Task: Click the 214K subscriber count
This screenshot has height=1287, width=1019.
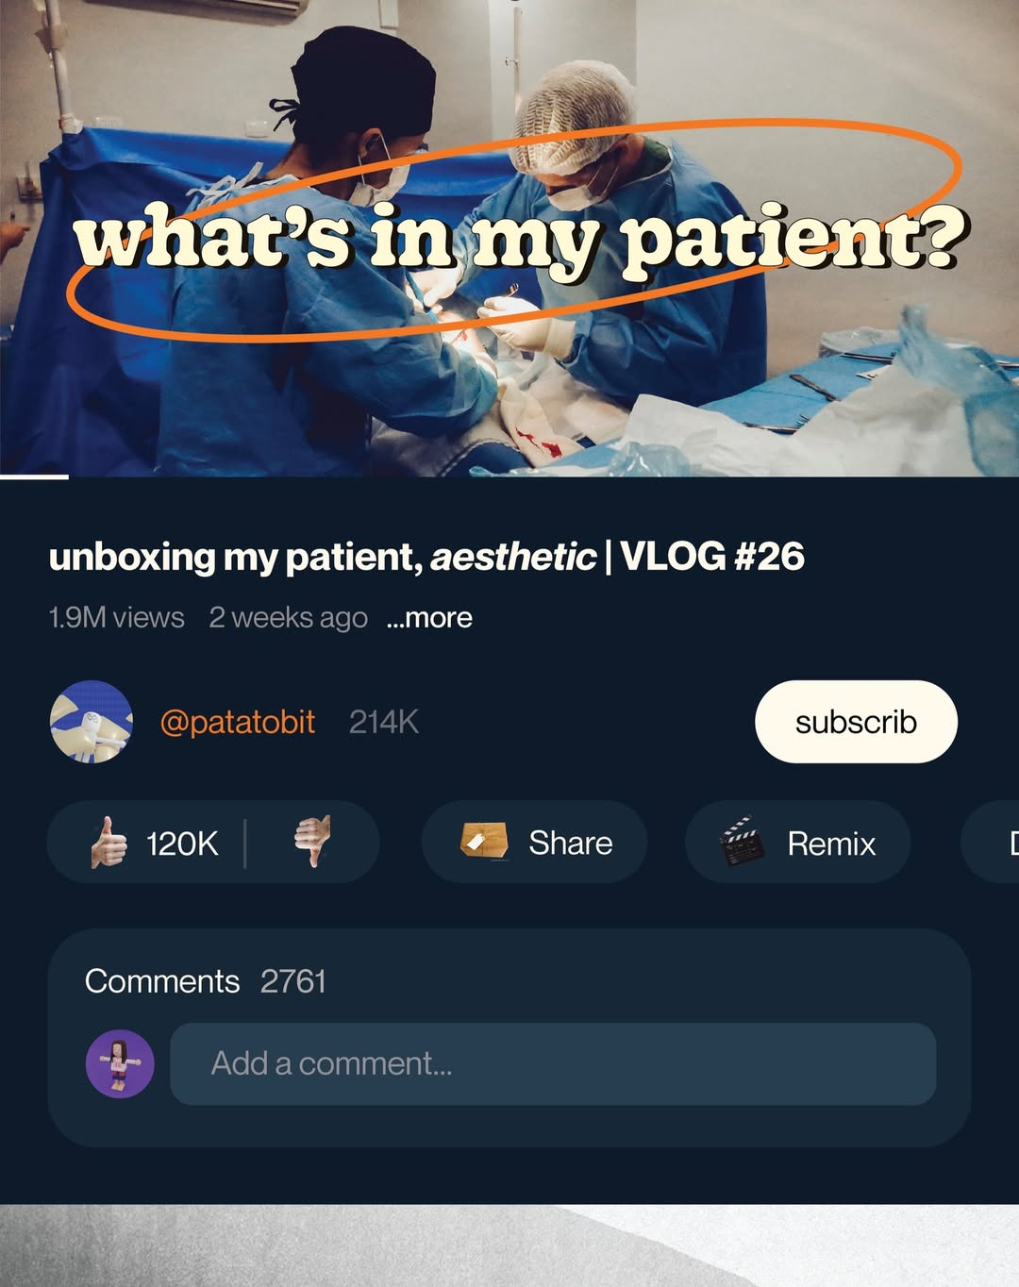Action: click(384, 722)
